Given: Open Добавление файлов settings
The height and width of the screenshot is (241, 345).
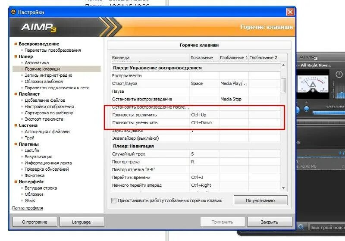Looking at the screenshot, I should [x=45, y=100].
